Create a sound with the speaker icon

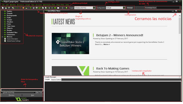pyautogui.click(x=34, y=8)
